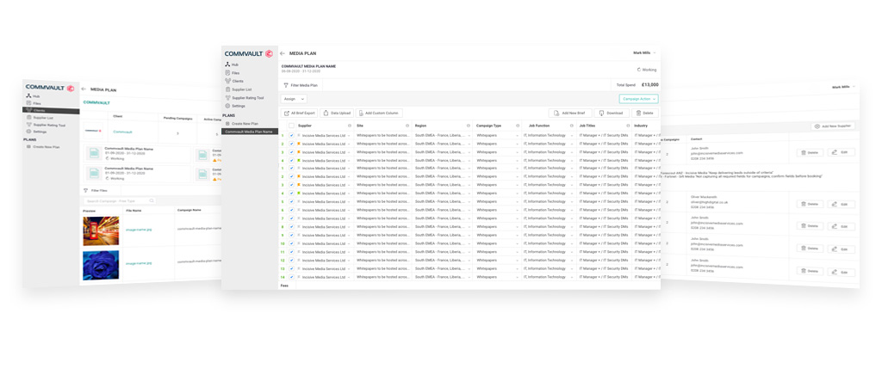Toggle the checkbox in row 6
Screen dimensions: 882x387
point(291,210)
